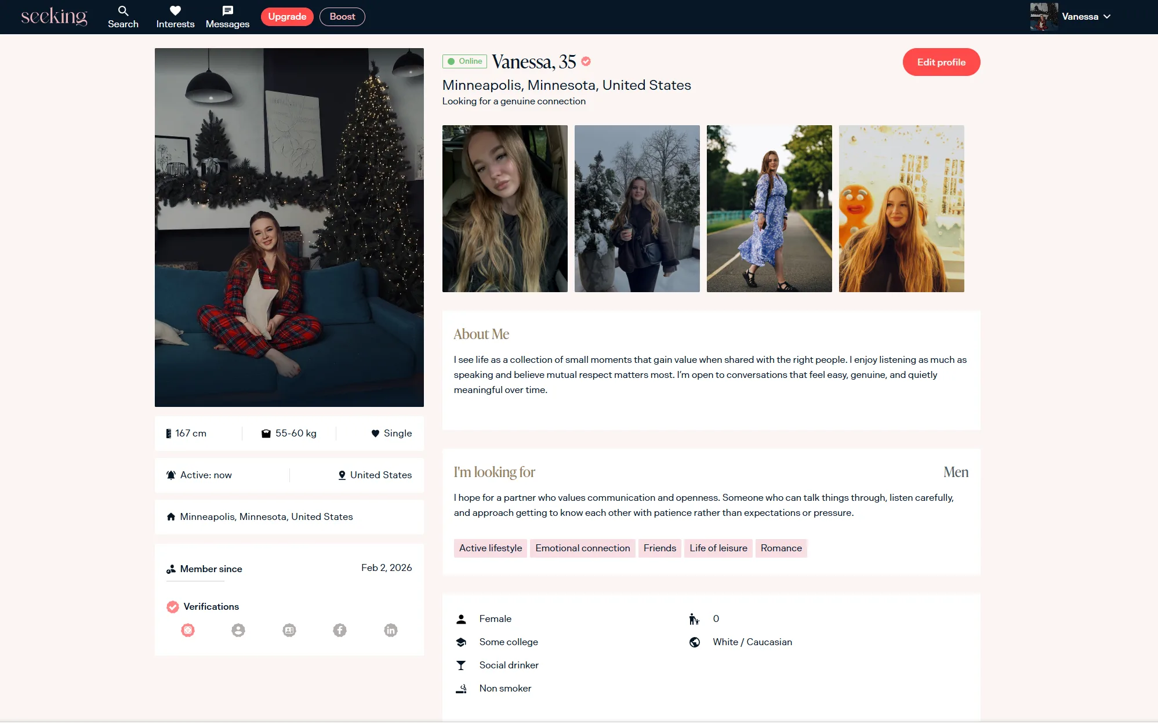The image size is (1158, 724).
Task: Click the Seeking logo
Action: 55,17
